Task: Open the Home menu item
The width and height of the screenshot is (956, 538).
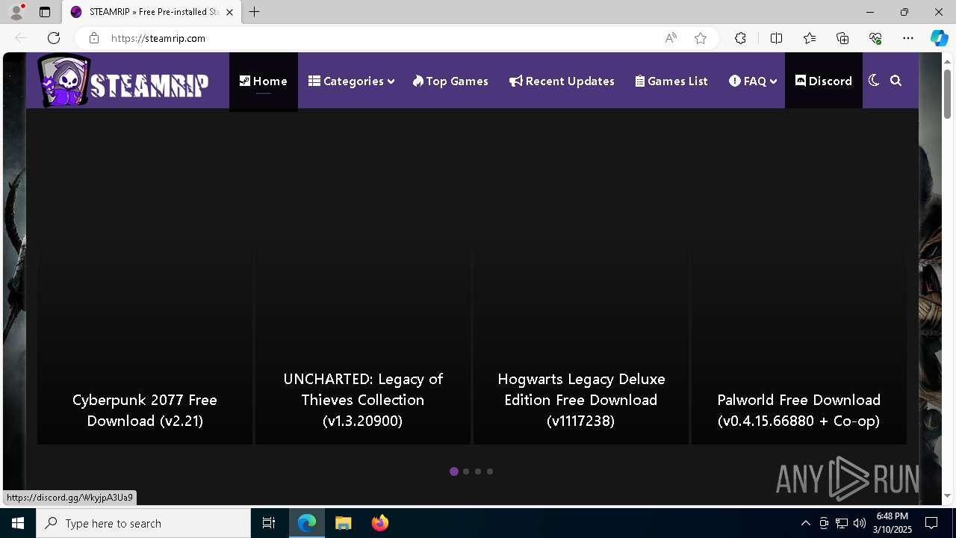Action: click(x=264, y=81)
